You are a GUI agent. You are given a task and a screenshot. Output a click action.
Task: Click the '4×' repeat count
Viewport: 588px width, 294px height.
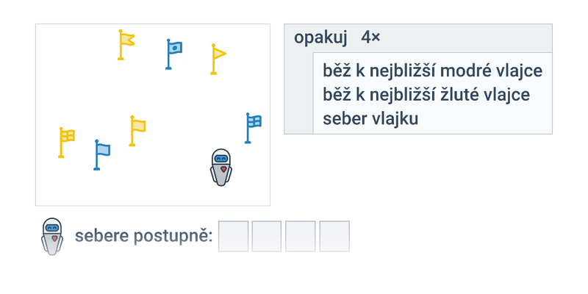(x=370, y=37)
